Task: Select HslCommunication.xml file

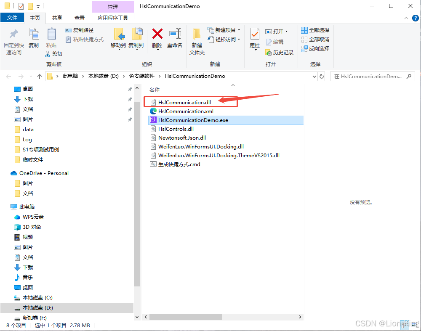Action: coord(186,111)
